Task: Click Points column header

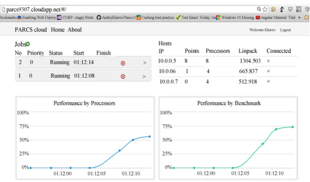Action: pyautogui.click(x=192, y=51)
